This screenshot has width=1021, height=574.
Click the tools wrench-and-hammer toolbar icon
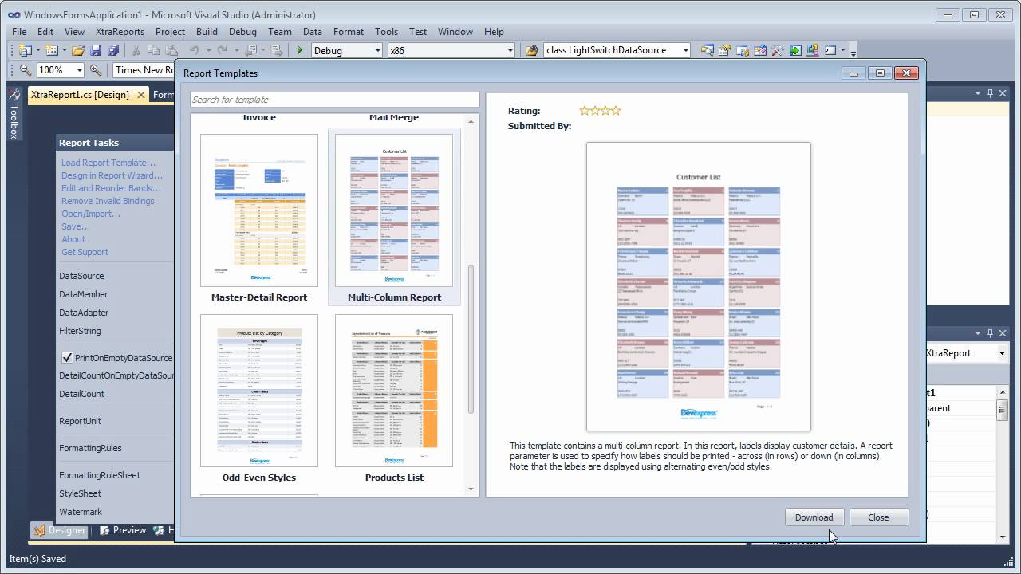pyautogui.click(x=778, y=50)
